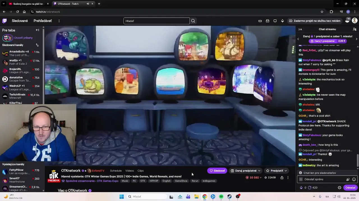Screen dimensions: 359x201
Task: Open the three-dot more menu beside Prehľadávať
Action: 59,21
